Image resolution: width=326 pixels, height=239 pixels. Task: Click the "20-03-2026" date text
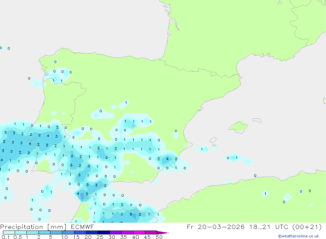coord(221,227)
